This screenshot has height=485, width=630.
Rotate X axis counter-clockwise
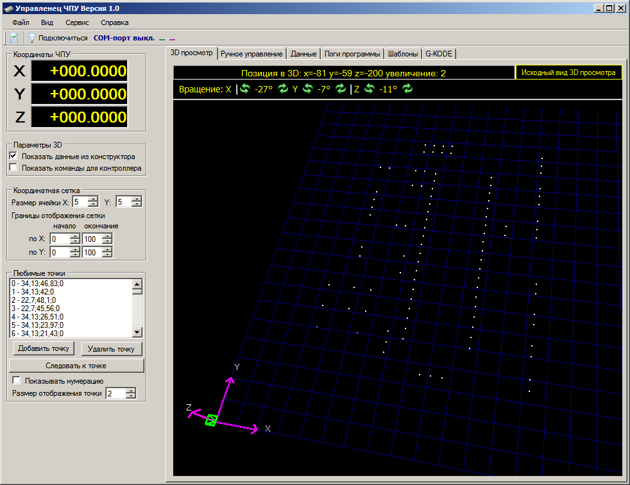(x=244, y=89)
